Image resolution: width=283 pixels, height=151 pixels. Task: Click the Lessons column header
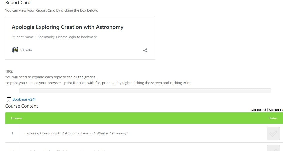click(17, 118)
